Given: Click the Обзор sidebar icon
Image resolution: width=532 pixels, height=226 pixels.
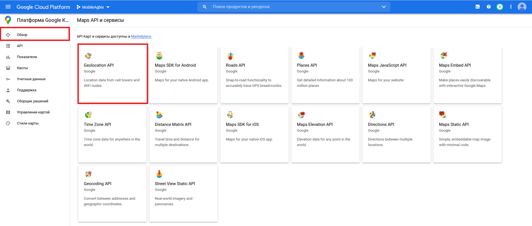Looking at the screenshot, I should (x=8, y=35).
